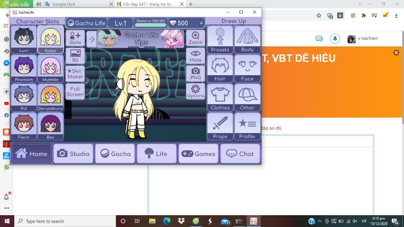Open browser sidebar history icon
The width and height of the screenshot is (404, 227).
6,51
